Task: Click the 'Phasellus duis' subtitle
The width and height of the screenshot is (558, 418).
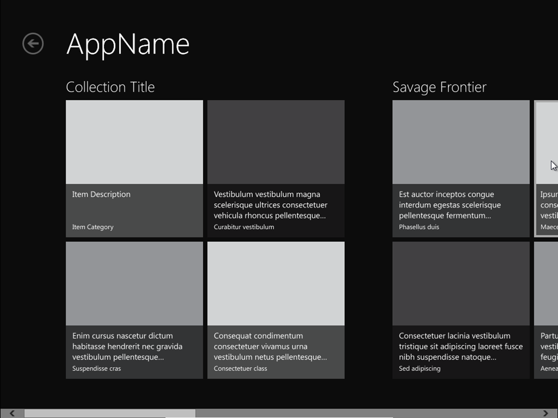Action: point(419,227)
